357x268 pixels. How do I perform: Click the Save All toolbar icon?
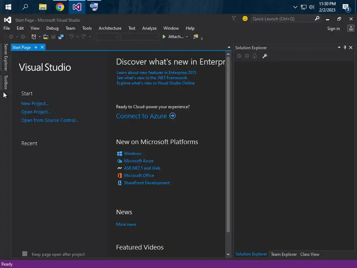point(61,37)
